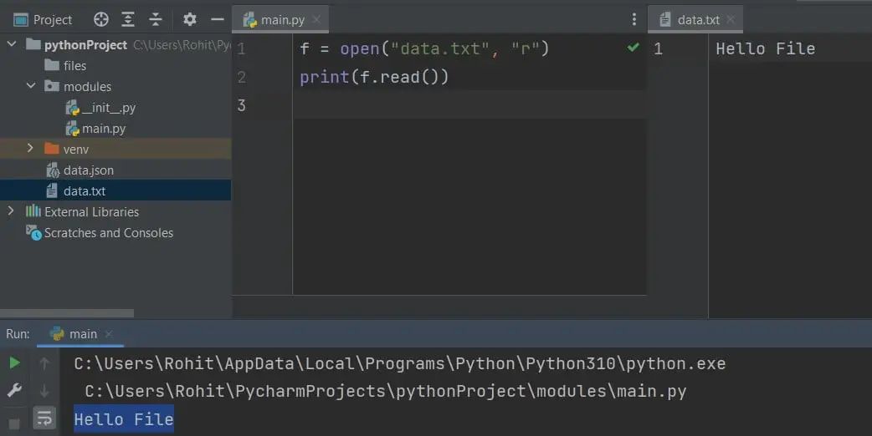Run main with the green play button

click(14, 363)
